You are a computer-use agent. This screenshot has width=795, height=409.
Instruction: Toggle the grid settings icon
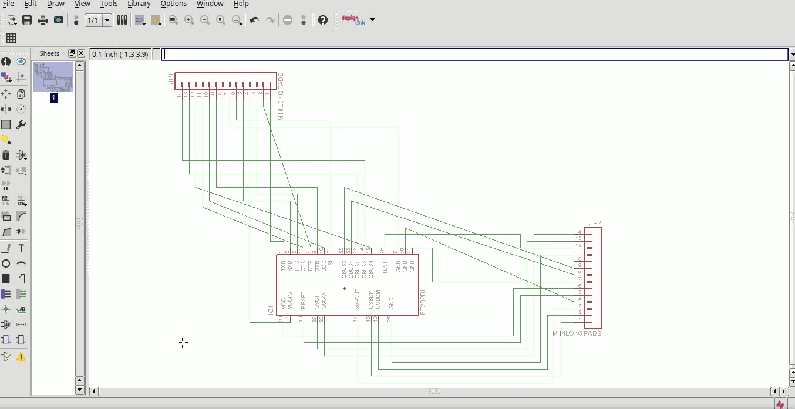click(11, 39)
